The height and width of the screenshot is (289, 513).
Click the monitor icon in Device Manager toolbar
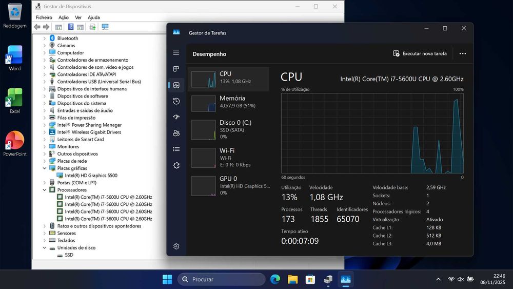click(105, 27)
